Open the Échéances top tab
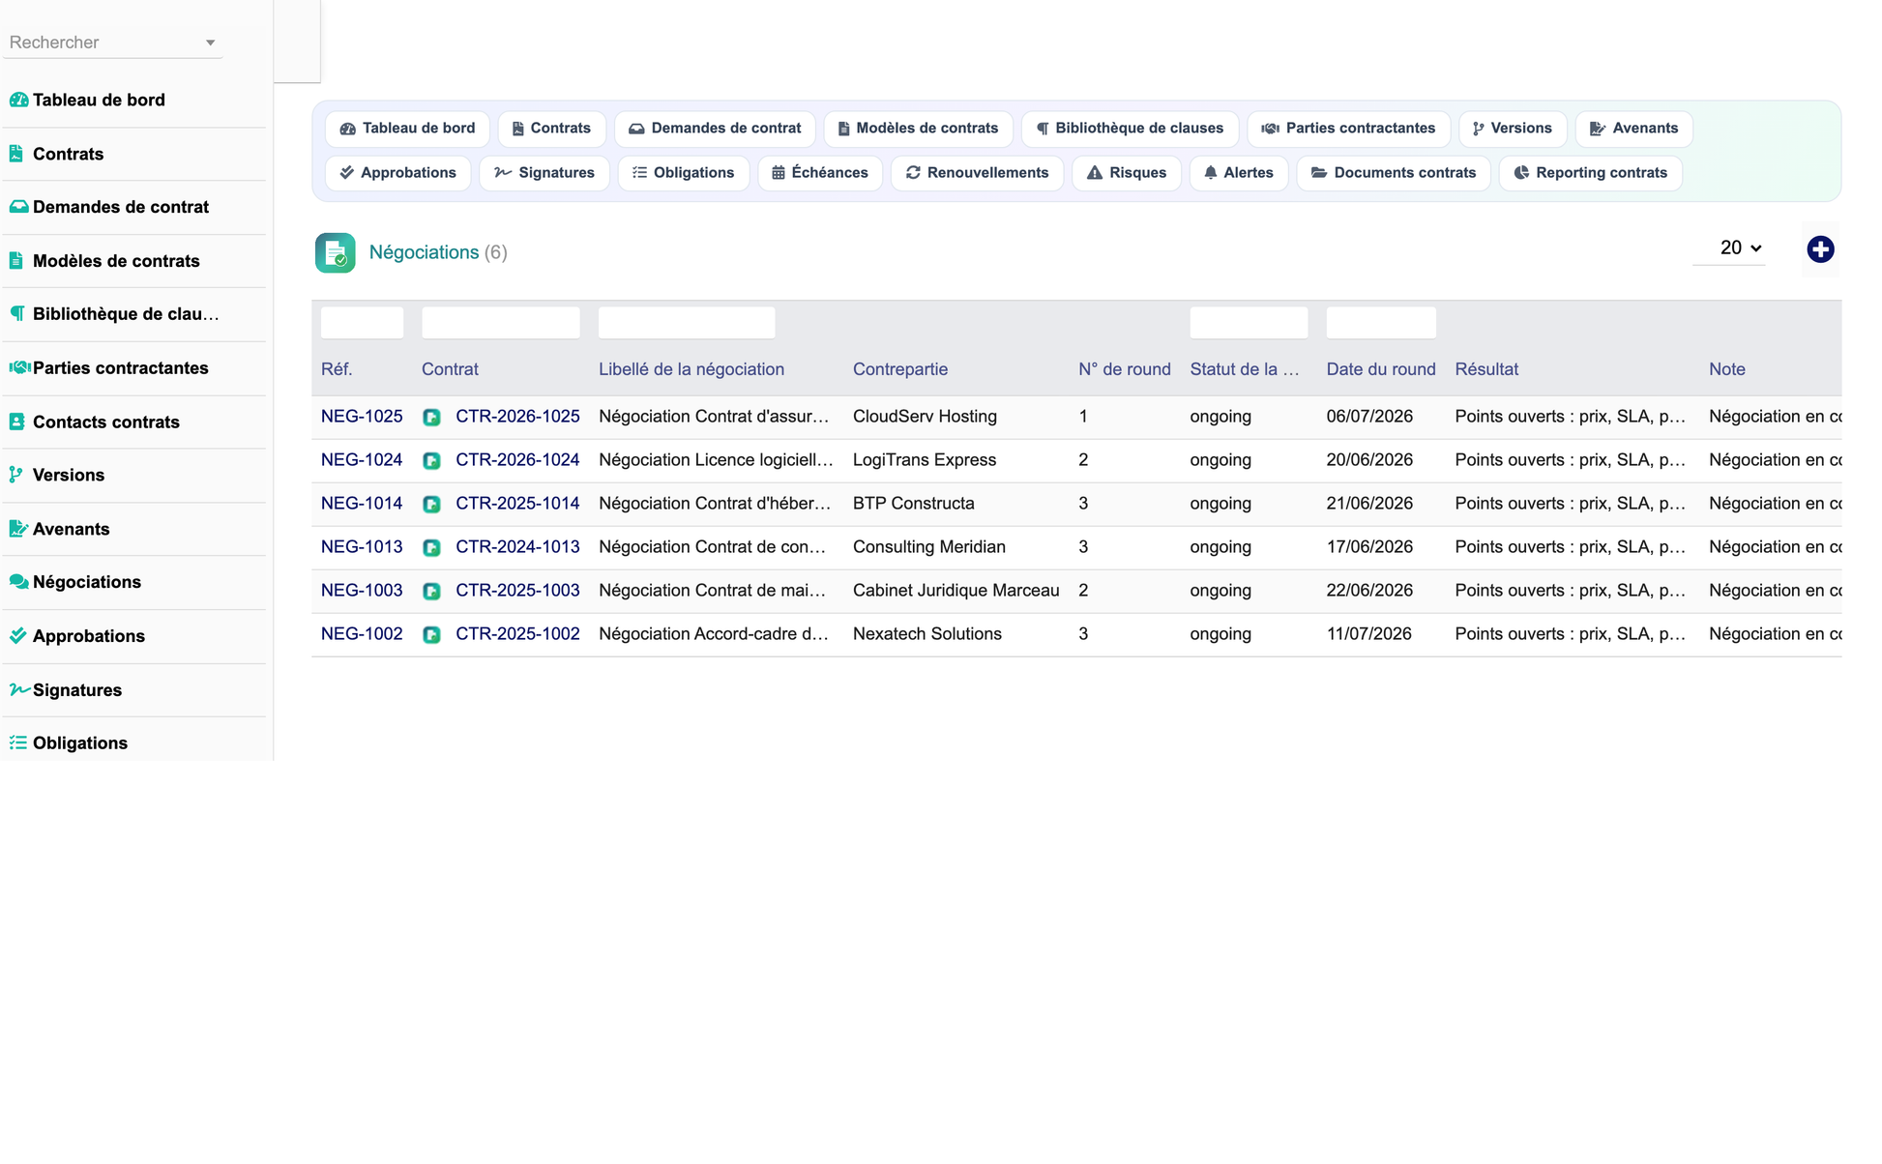Viewport: 1882px width, 1164px height. point(820,173)
